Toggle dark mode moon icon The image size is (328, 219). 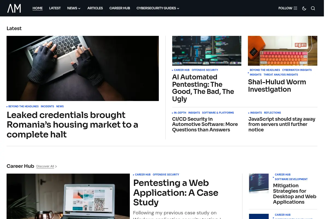[304, 8]
